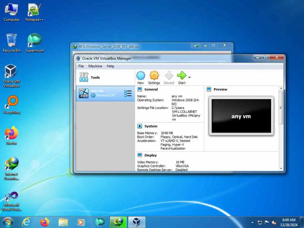
Task: Open Windows Media Player taskbar icon
Action: pyautogui.click(x=81, y=222)
